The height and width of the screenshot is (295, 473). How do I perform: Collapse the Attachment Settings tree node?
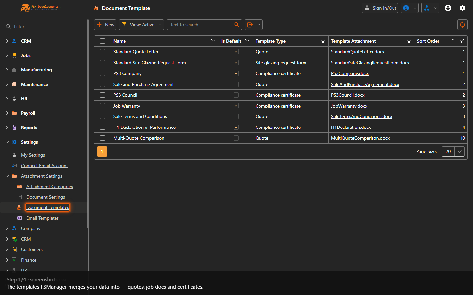pos(7,176)
